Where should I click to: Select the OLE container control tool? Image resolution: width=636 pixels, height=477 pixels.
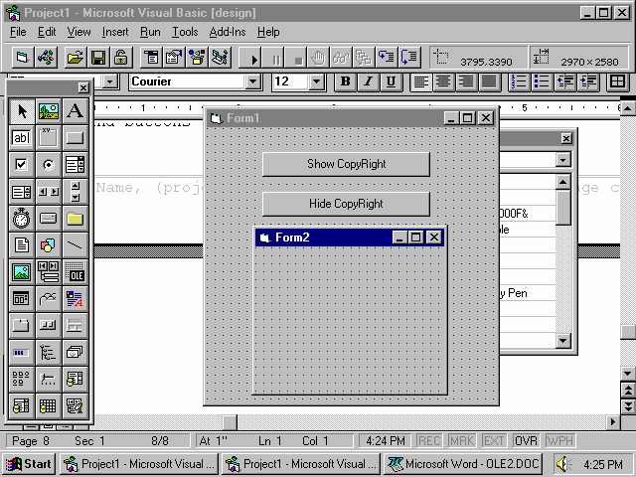[75, 271]
